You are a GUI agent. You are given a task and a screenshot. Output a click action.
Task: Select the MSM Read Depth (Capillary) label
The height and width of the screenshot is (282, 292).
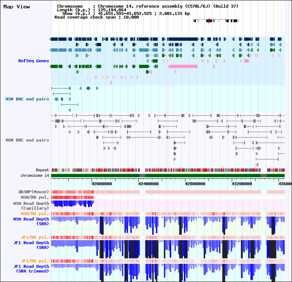31,206
